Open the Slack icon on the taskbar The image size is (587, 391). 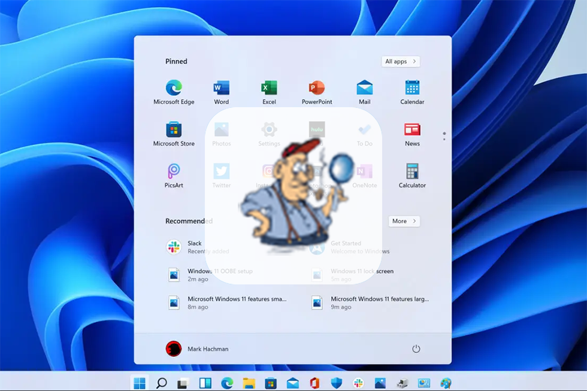[x=358, y=383]
